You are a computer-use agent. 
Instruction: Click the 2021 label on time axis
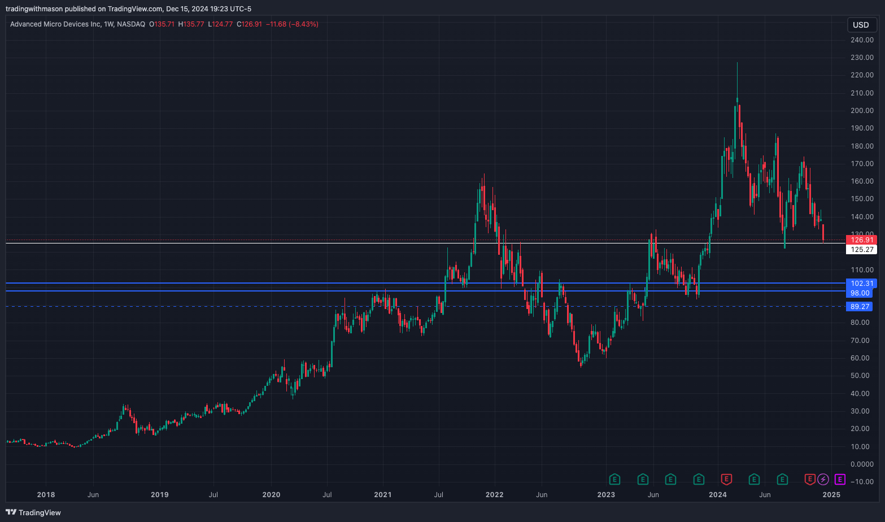(x=383, y=495)
